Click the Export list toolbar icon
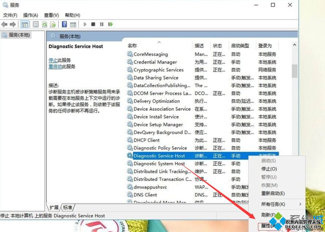The height and width of the screenshot is (232, 325). [x=53, y=24]
